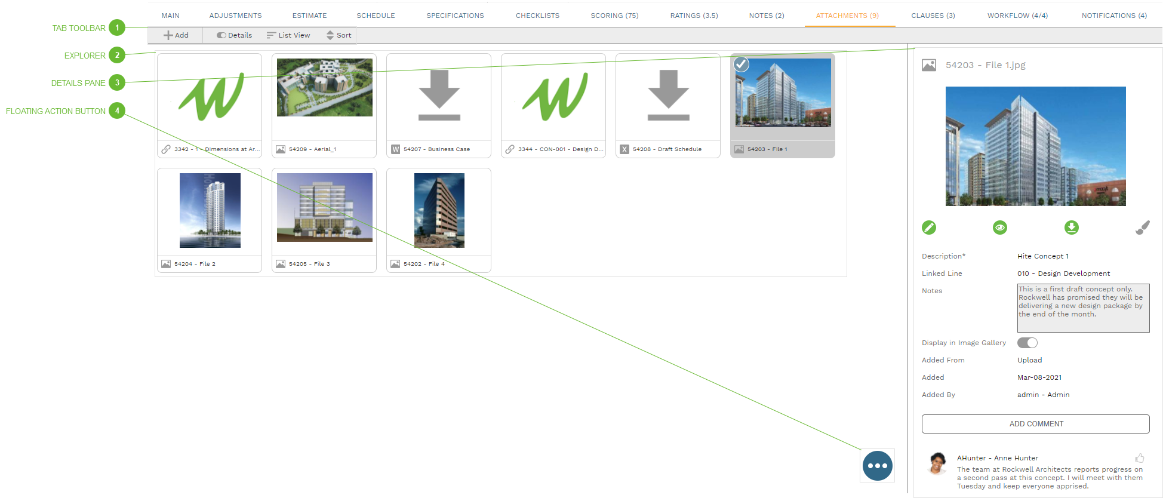The image size is (1166, 501).
Task: Click into the Notes text area
Action: pyautogui.click(x=1082, y=308)
